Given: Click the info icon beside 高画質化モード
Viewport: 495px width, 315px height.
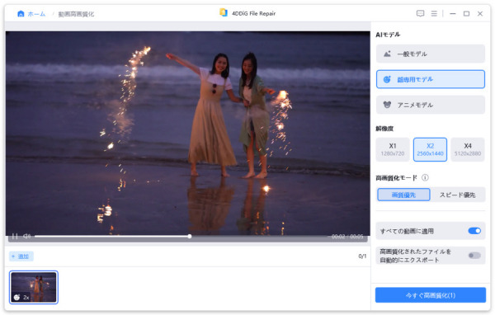Looking at the screenshot, I should (425, 177).
